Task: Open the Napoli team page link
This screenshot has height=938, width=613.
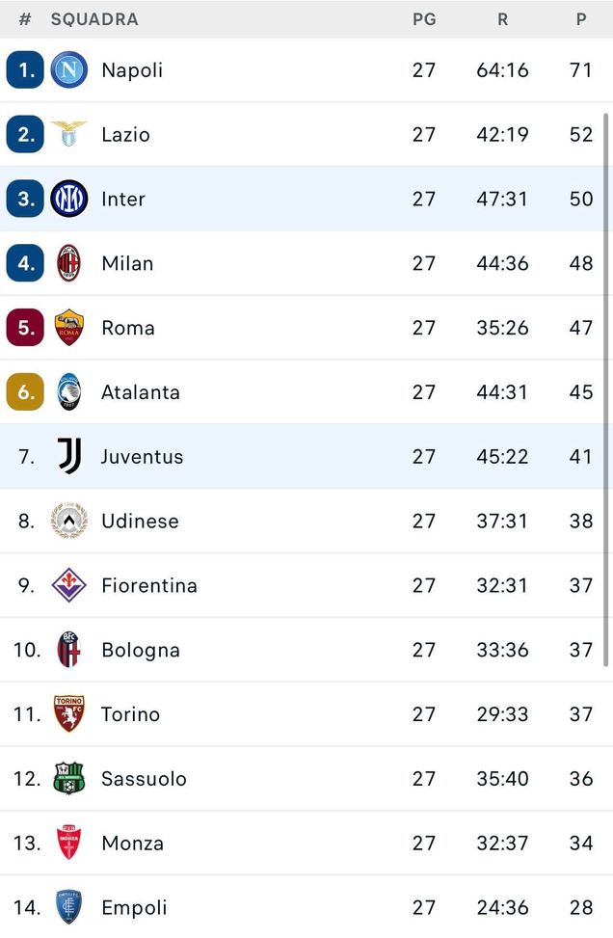Action: coord(132,69)
